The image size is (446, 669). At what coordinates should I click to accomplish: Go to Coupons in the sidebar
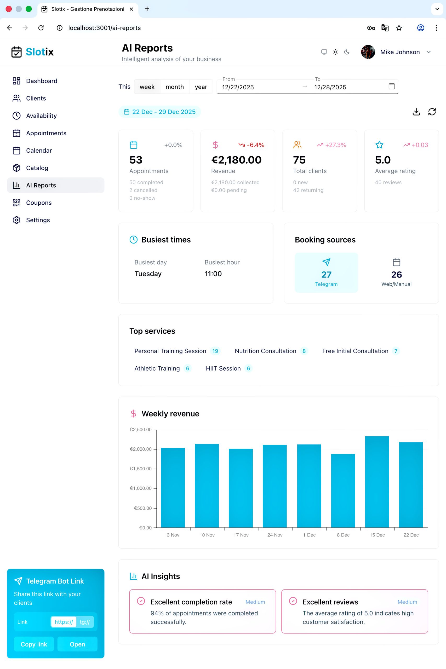39,203
